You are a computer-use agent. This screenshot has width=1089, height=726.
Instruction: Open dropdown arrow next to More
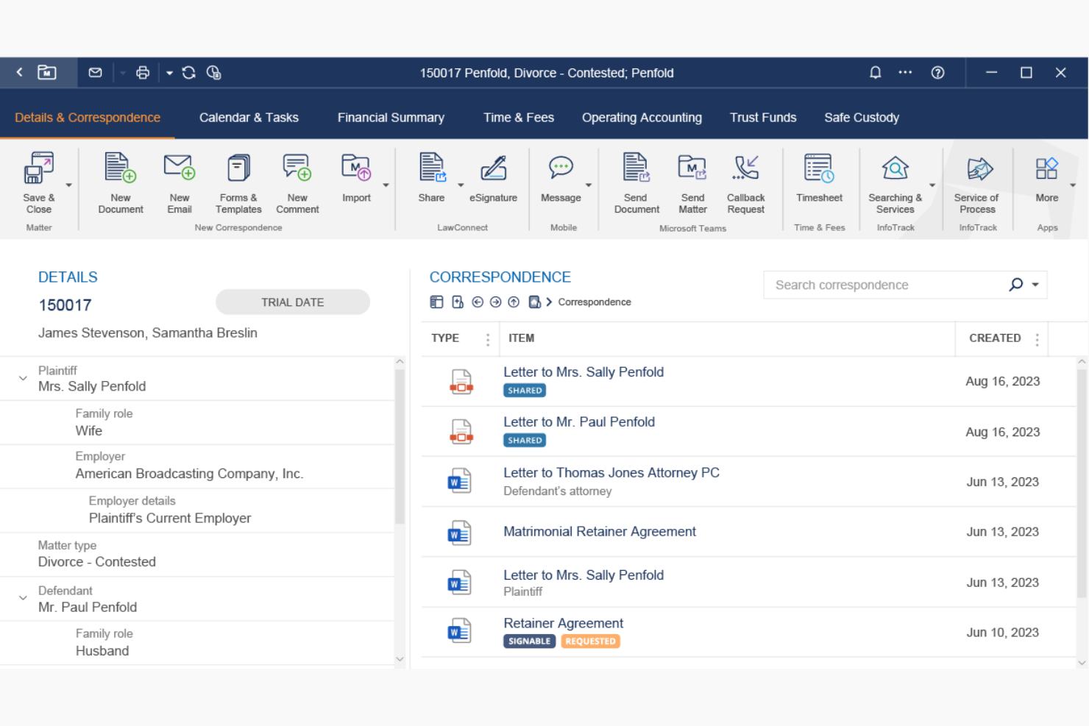pos(1072,185)
